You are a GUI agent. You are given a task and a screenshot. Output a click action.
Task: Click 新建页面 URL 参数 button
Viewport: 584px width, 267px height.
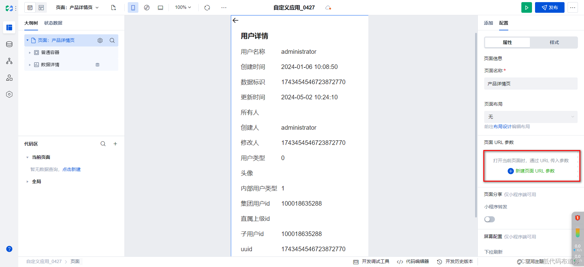coord(531,171)
